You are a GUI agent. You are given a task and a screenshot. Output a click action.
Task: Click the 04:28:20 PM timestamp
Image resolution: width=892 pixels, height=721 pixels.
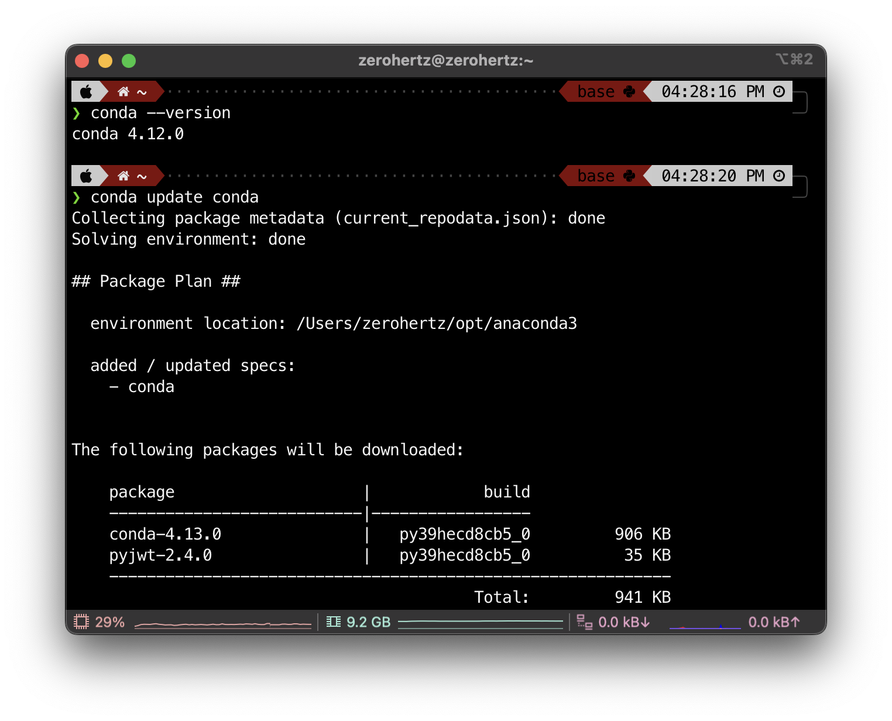(x=713, y=176)
